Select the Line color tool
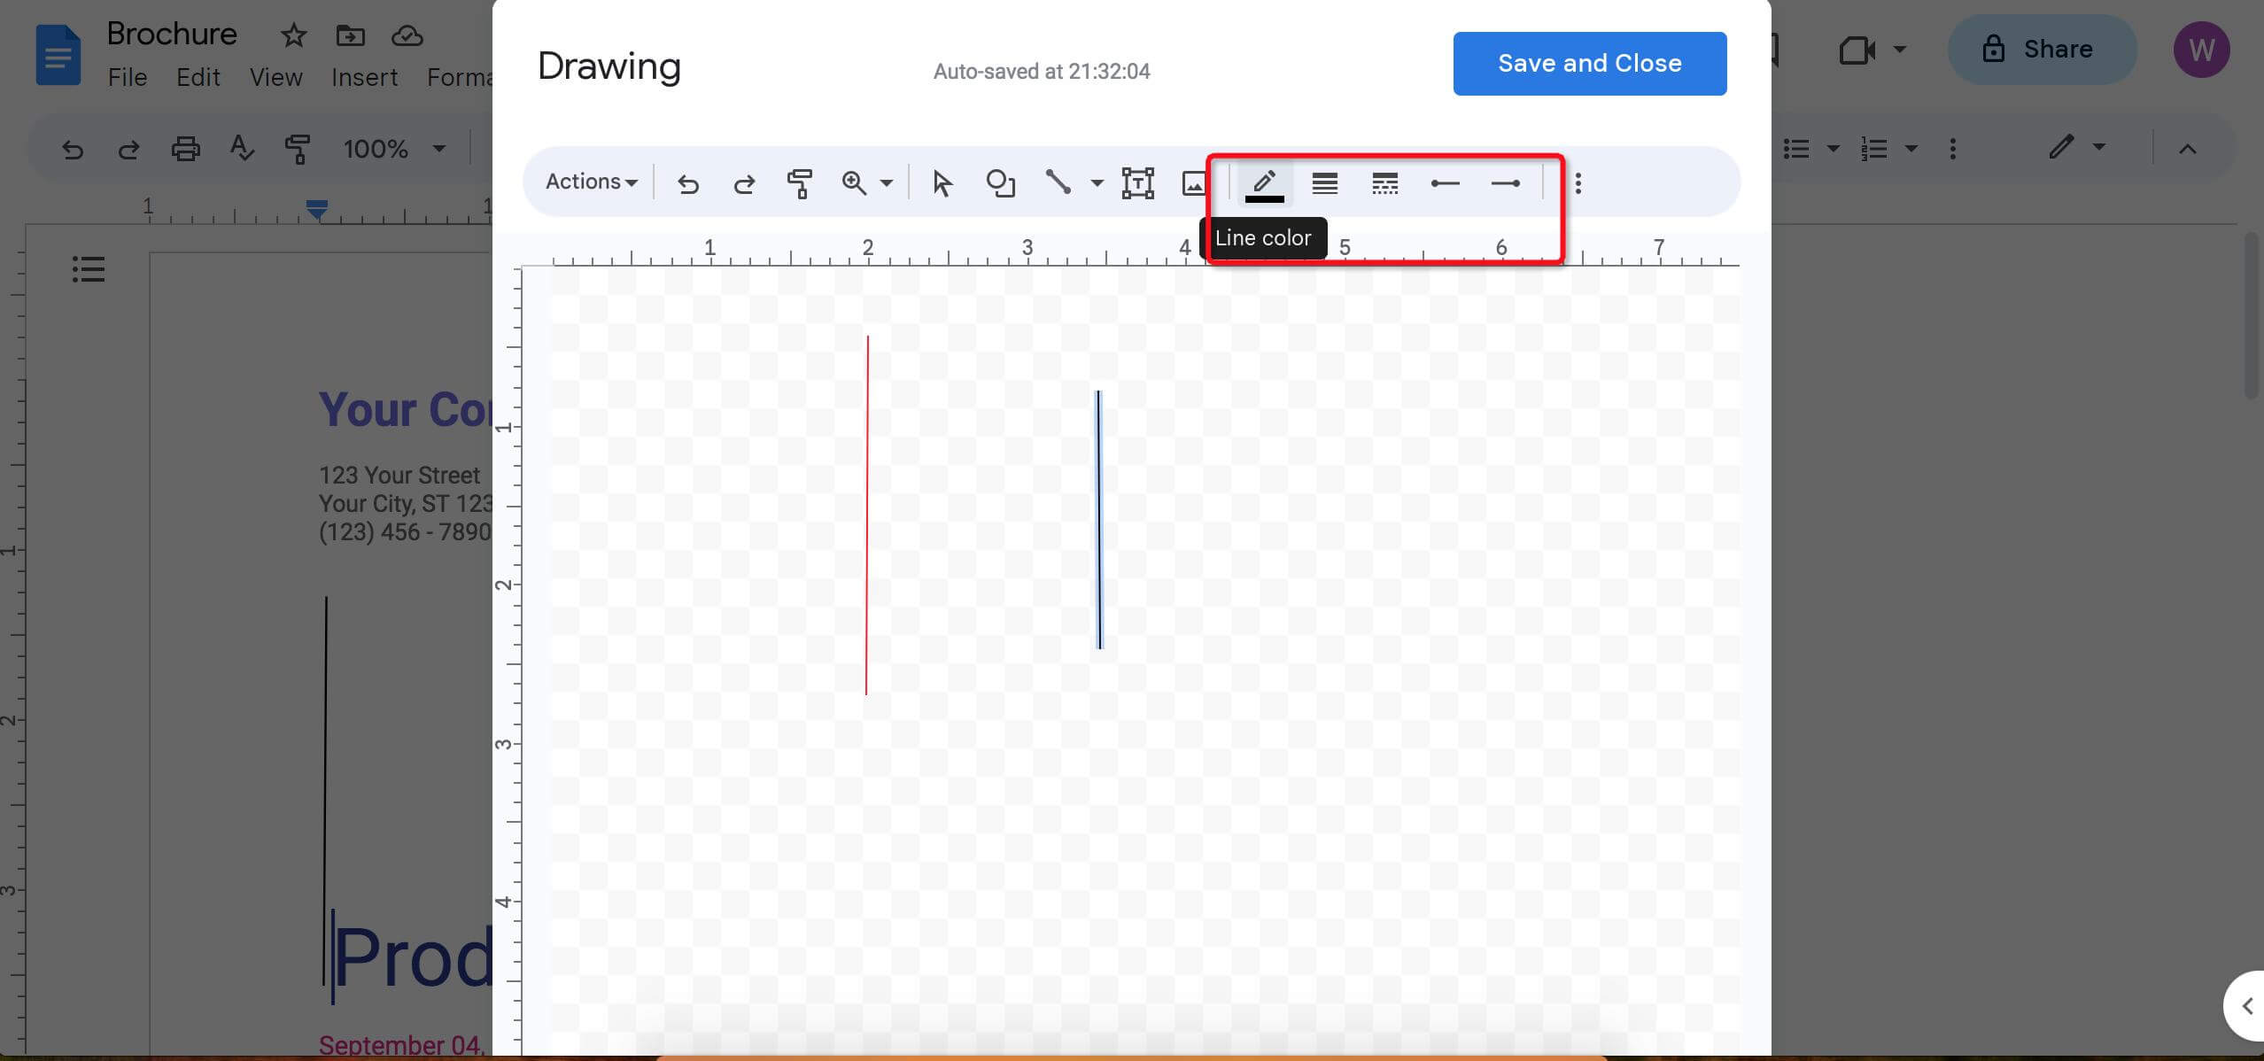Screen dimensions: 2264x1061 pyautogui.click(x=1264, y=183)
